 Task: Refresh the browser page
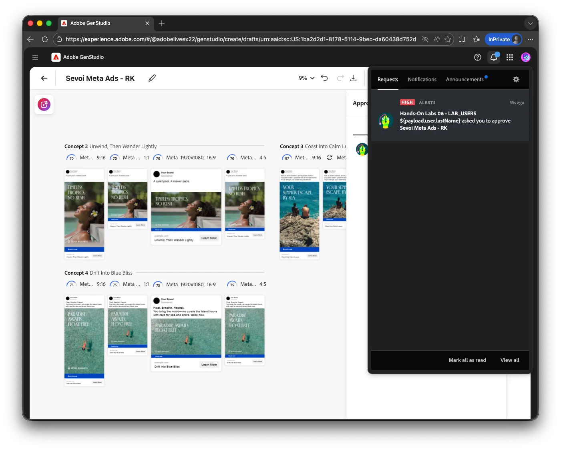[x=45, y=39]
